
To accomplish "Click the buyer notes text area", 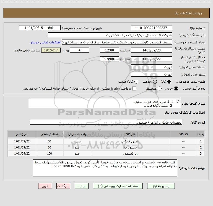I will (105, 168).
